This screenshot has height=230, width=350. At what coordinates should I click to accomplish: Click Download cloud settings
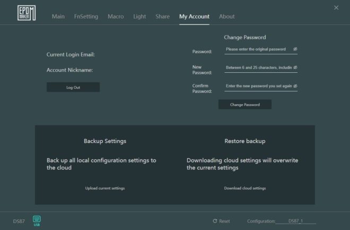[x=245, y=188]
